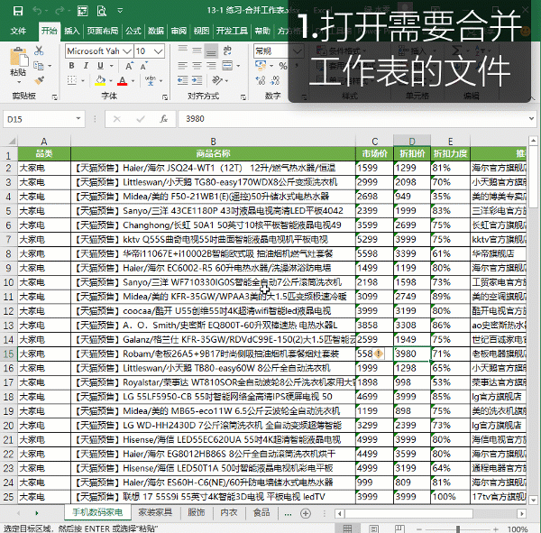Apply the red font color A
This screenshot has height=533, width=541.
pos(122,80)
